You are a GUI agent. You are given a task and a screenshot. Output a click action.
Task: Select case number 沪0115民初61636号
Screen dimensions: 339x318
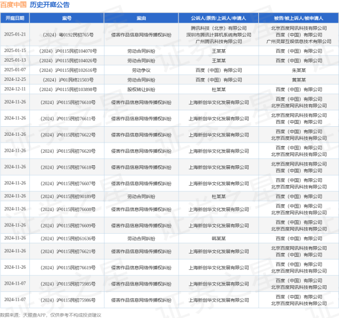68,239
